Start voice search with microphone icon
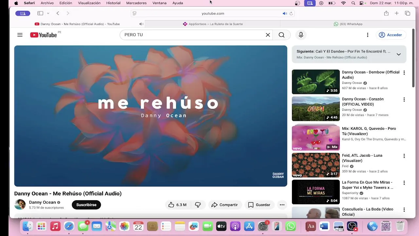Viewport: 419px width, 236px height. pyautogui.click(x=301, y=35)
